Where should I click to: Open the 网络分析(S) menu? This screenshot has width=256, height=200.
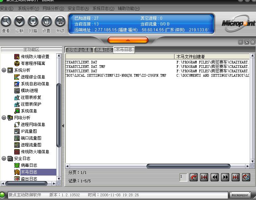click(x=53, y=8)
